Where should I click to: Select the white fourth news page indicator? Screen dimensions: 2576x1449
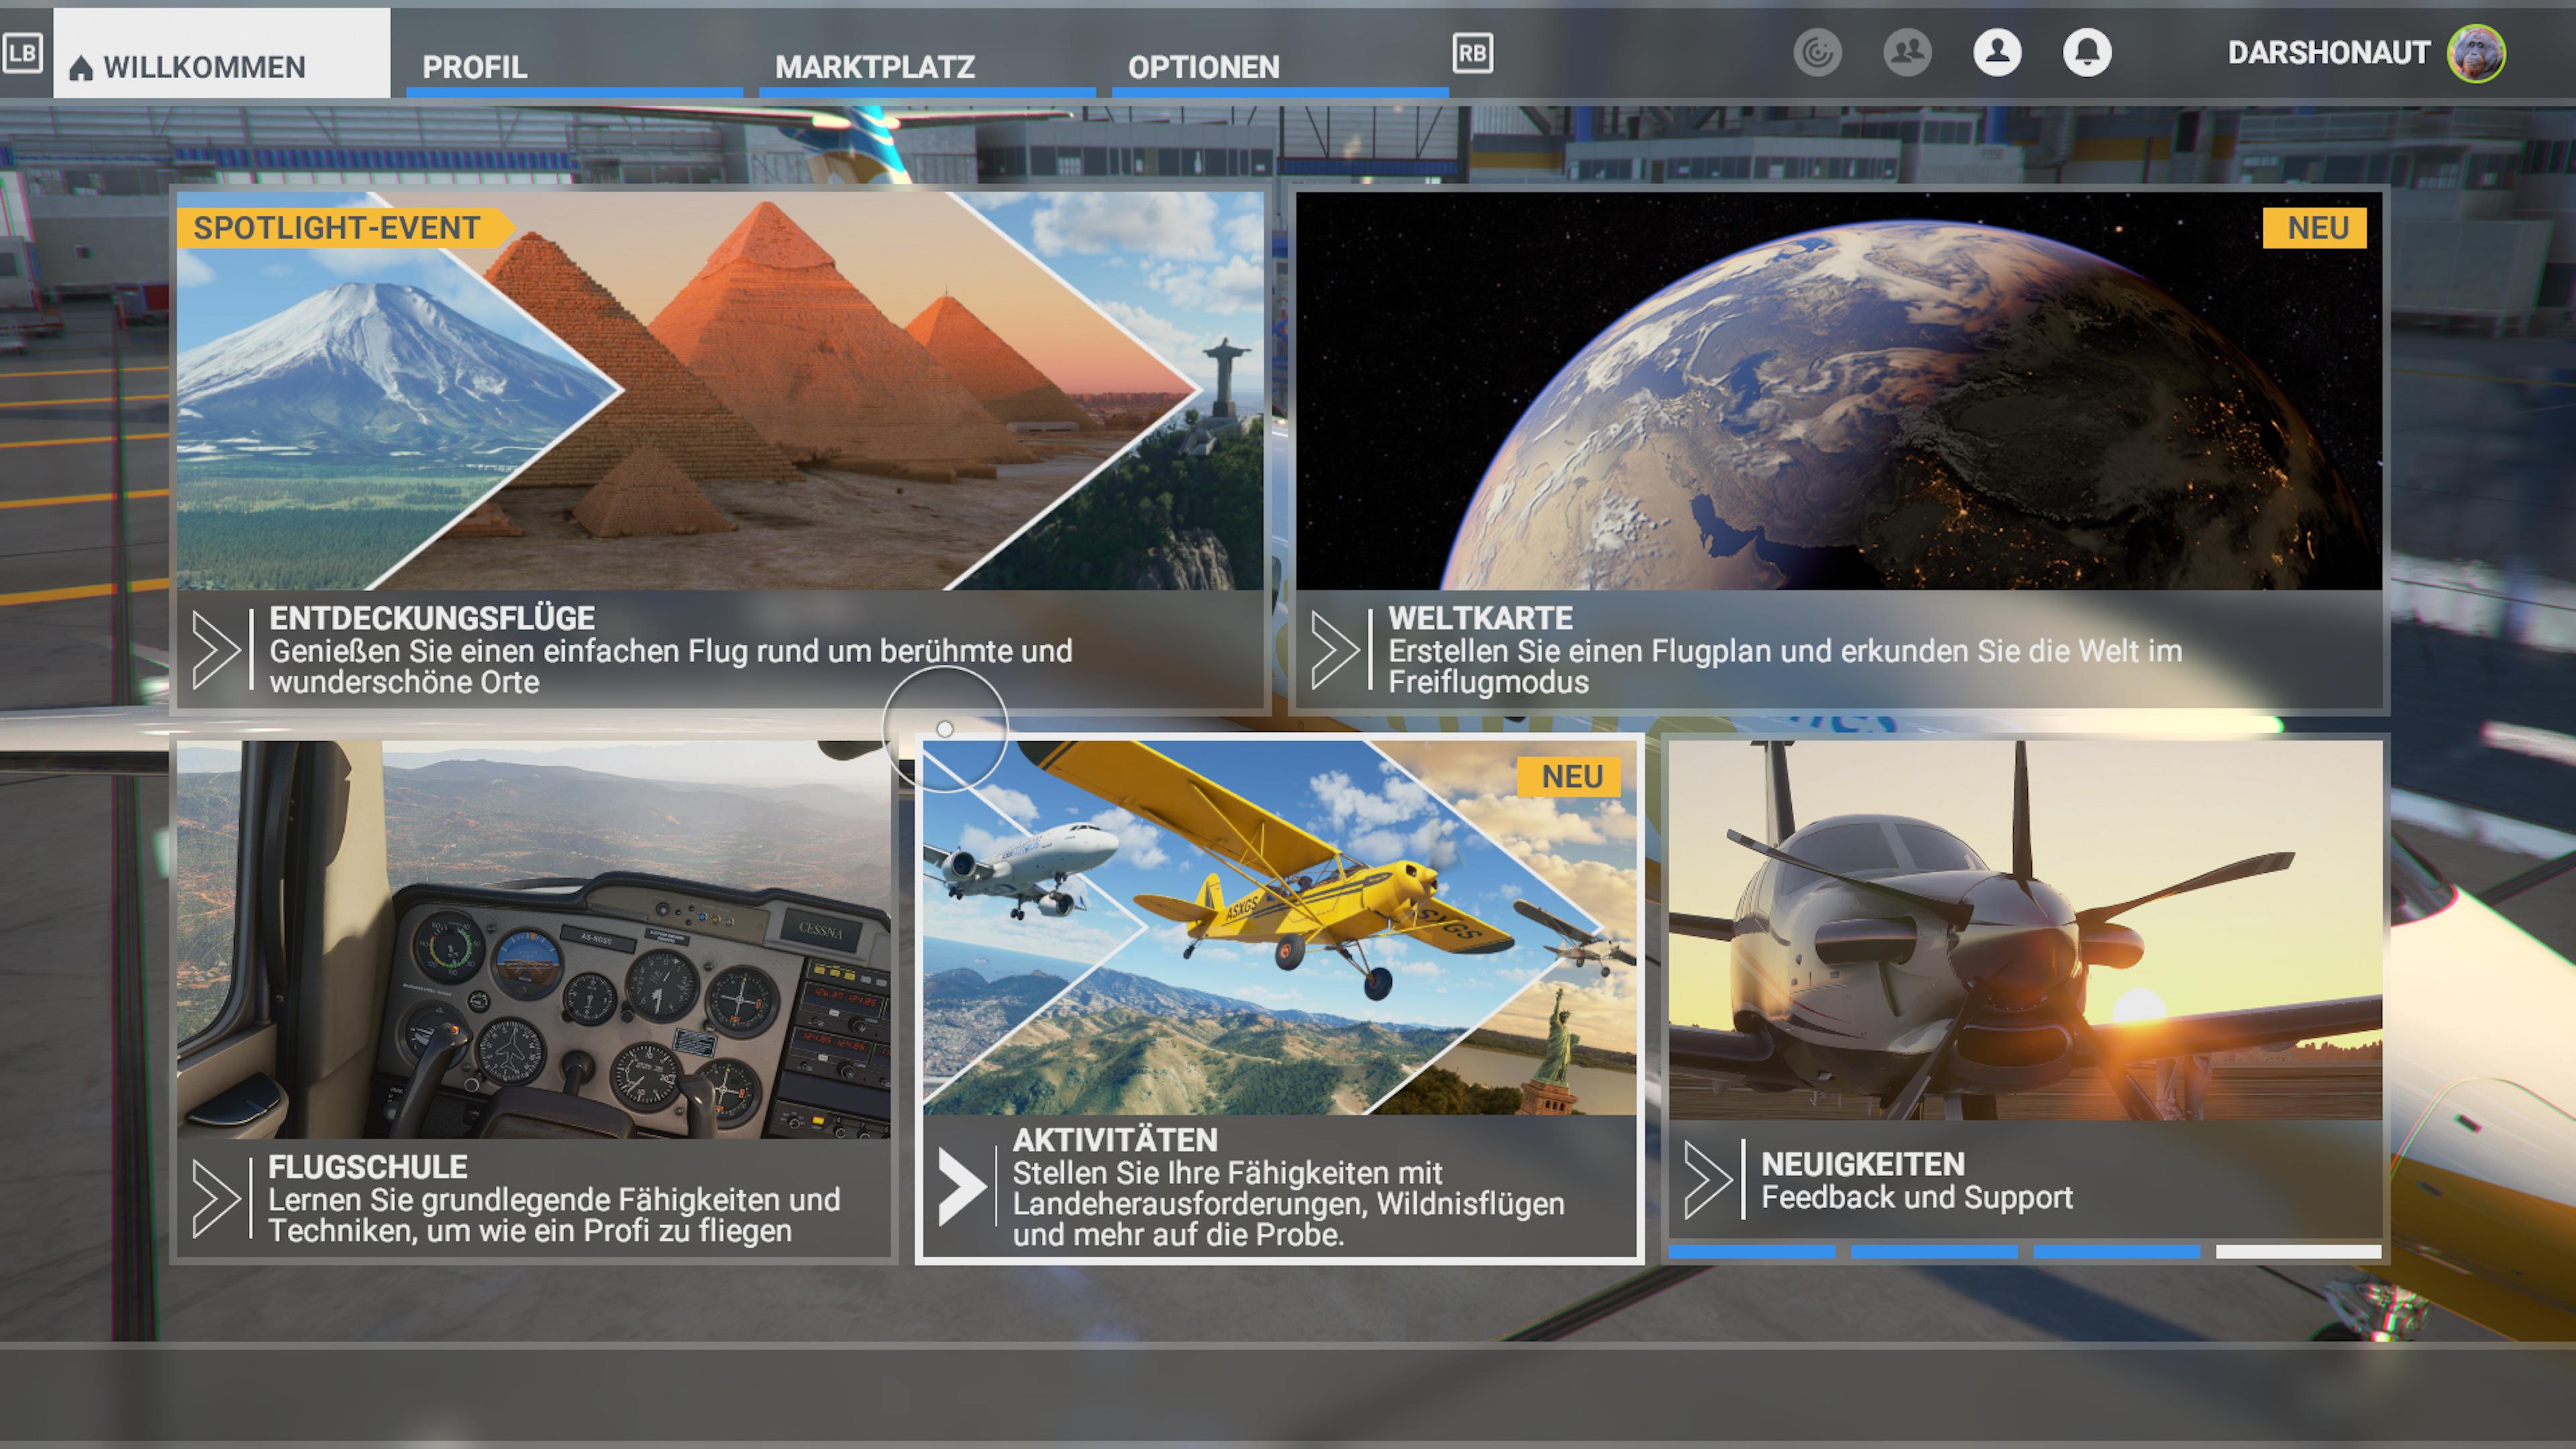click(x=2299, y=1251)
